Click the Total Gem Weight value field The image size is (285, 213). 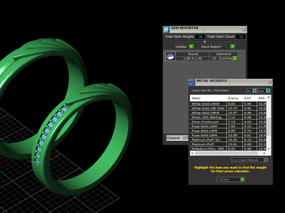point(200,37)
